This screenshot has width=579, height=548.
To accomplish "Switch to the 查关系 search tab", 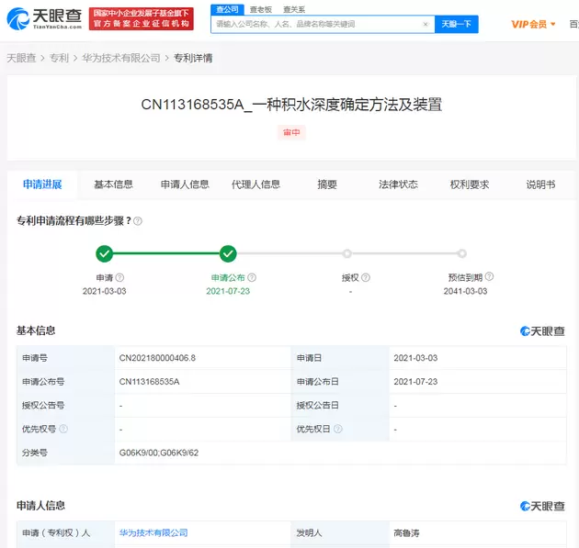I will tap(294, 9).
